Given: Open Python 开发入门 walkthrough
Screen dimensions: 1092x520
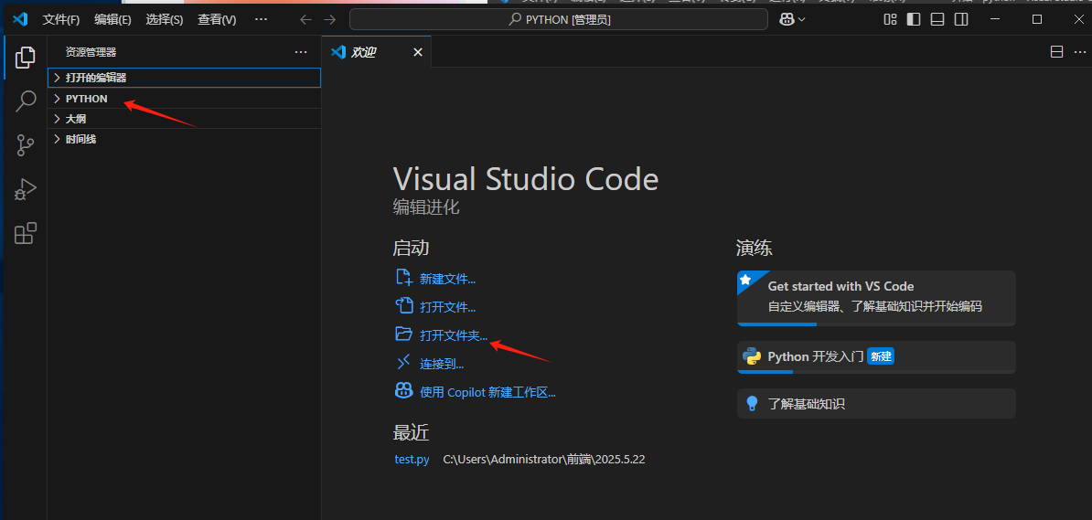Looking at the screenshot, I should pyautogui.click(x=876, y=356).
